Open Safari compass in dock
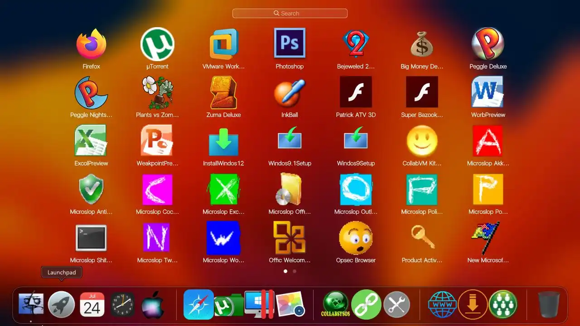 (198, 304)
